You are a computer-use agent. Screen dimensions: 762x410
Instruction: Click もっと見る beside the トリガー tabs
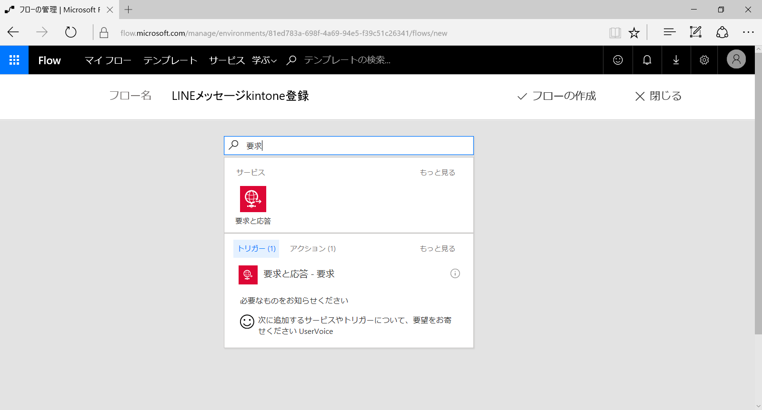tap(437, 248)
